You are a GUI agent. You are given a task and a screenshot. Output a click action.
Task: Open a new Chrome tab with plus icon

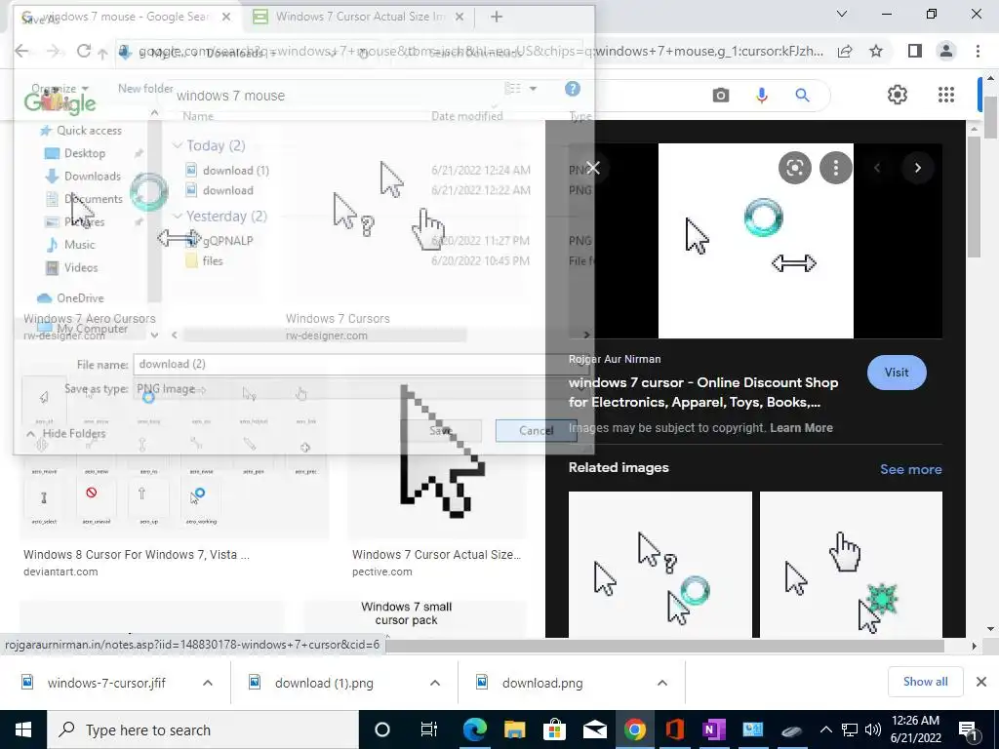pyautogui.click(x=497, y=18)
